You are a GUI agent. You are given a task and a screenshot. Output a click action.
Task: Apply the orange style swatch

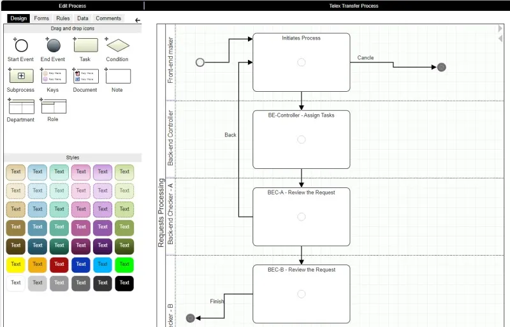pos(38,265)
